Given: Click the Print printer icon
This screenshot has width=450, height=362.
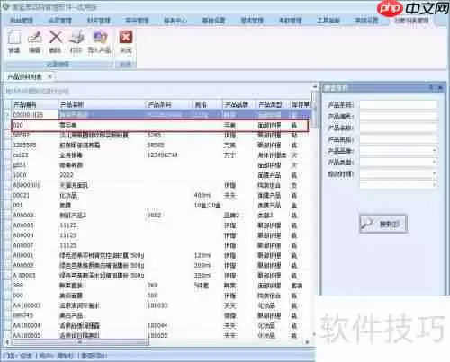Looking at the screenshot, I should point(76,38).
